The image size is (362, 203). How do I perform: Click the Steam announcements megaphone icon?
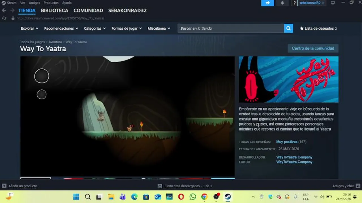(x=268, y=3)
